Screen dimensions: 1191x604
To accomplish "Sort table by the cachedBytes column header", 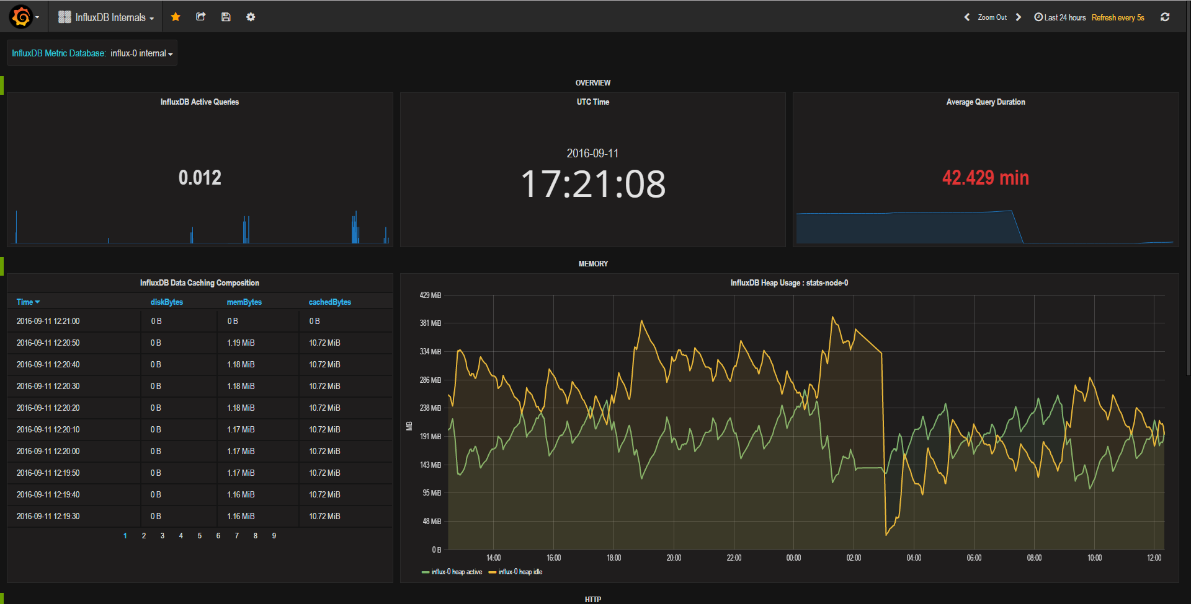I will [x=330, y=302].
